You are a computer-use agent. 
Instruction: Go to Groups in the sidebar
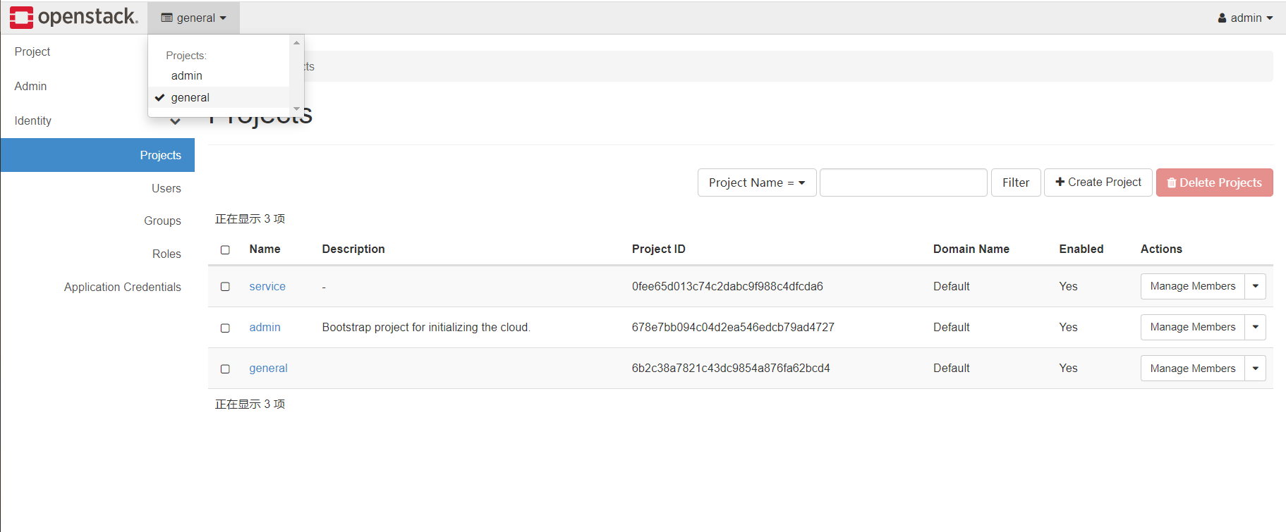pos(162,221)
